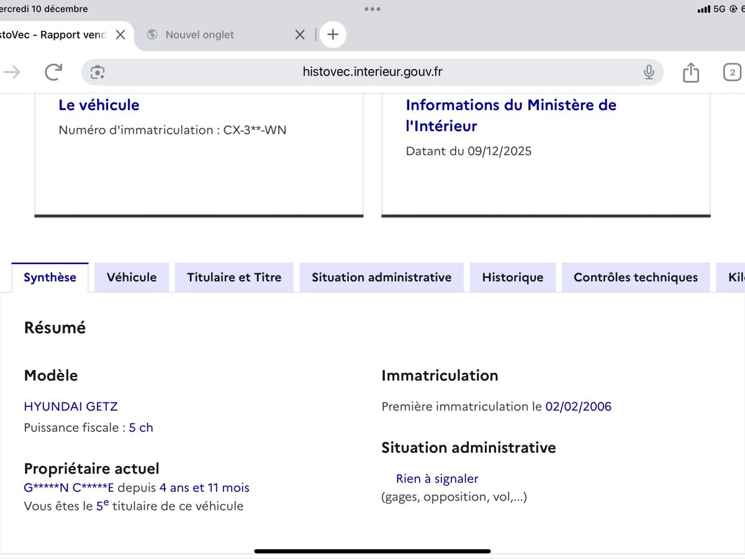Open the Situation administrative tab

[x=381, y=278]
